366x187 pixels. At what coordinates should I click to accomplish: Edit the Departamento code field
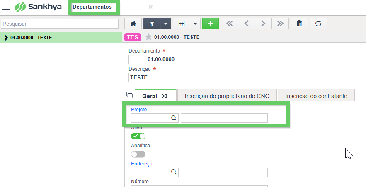[152, 60]
